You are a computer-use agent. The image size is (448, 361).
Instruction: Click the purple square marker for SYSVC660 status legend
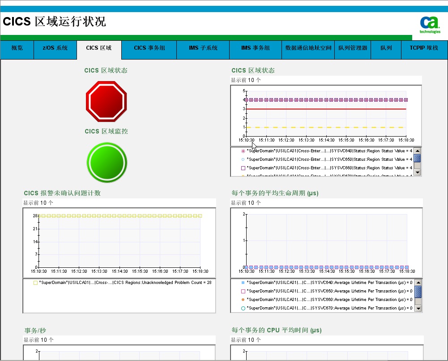coord(243,168)
